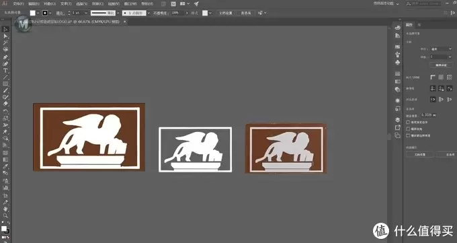Select the Curvature tool
Screen dimensions: 457x243
point(5,64)
